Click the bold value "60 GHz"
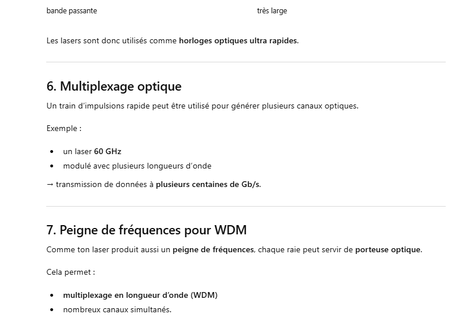The width and height of the screenshot is (474, 329). (107, 152)
